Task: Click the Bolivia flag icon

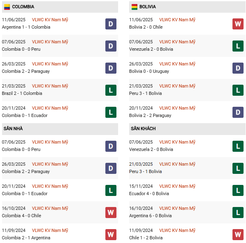Action: pos(134,7)
